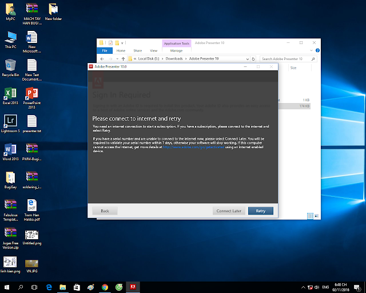Select the Lightroom 5 shortcut
This screenshot has height=293, width=366.
click(10, 124)
